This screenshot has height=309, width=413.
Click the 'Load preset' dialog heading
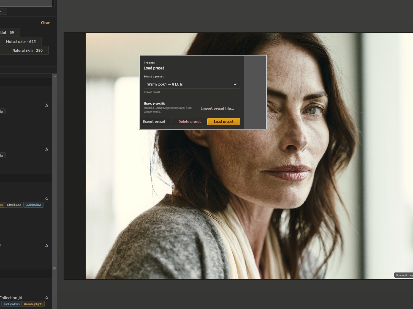[x=154, y=68]
